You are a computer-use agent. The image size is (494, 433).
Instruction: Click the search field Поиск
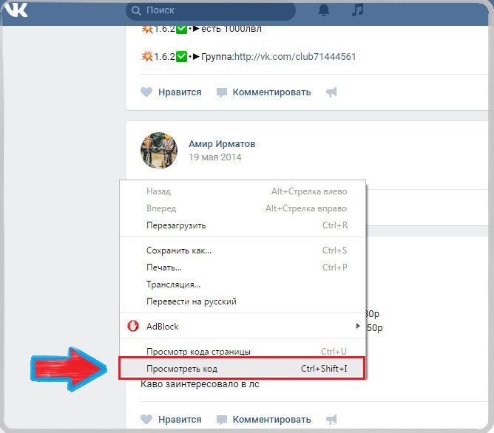click(211, 10)
